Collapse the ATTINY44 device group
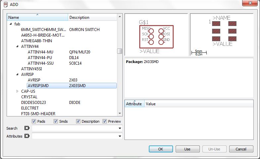260x159 pixels. [17, 46]
